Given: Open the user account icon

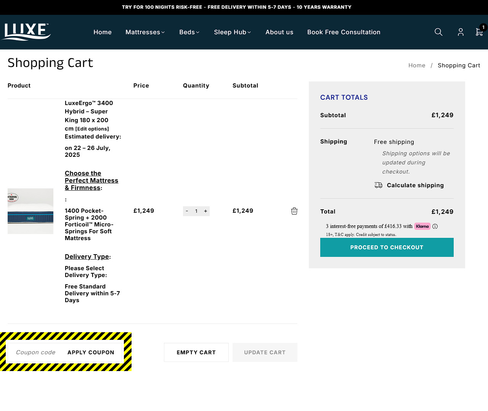Looking at the screenshot, I should [461, 32].
